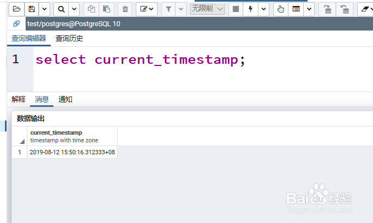Click the select-all corner triangle in grid
The image size is (373, 223).
coord(22,142)
